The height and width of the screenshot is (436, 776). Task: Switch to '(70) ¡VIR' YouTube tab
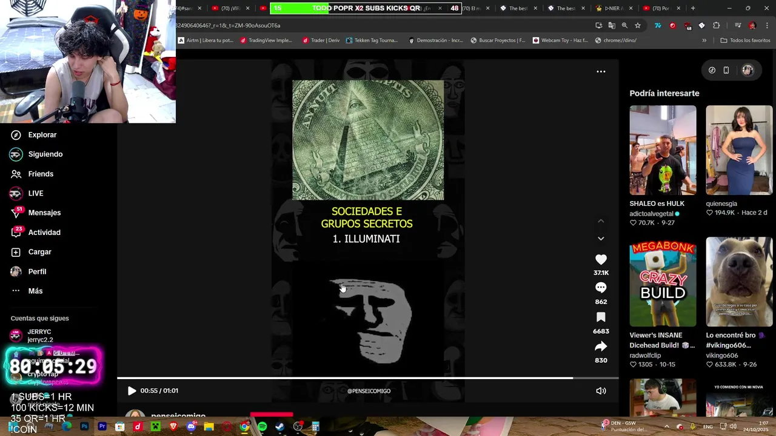coord(230,8)
